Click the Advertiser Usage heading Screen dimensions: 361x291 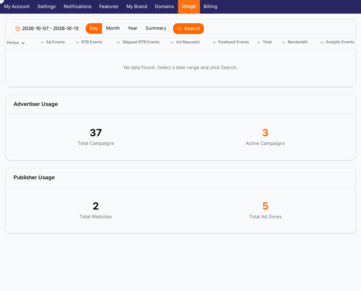coord(36,104)
